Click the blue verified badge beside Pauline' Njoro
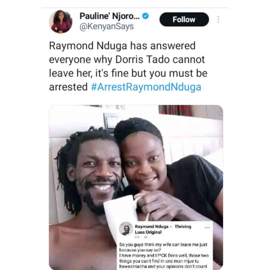This screenshot has height=270, width=270. point(145,16)
